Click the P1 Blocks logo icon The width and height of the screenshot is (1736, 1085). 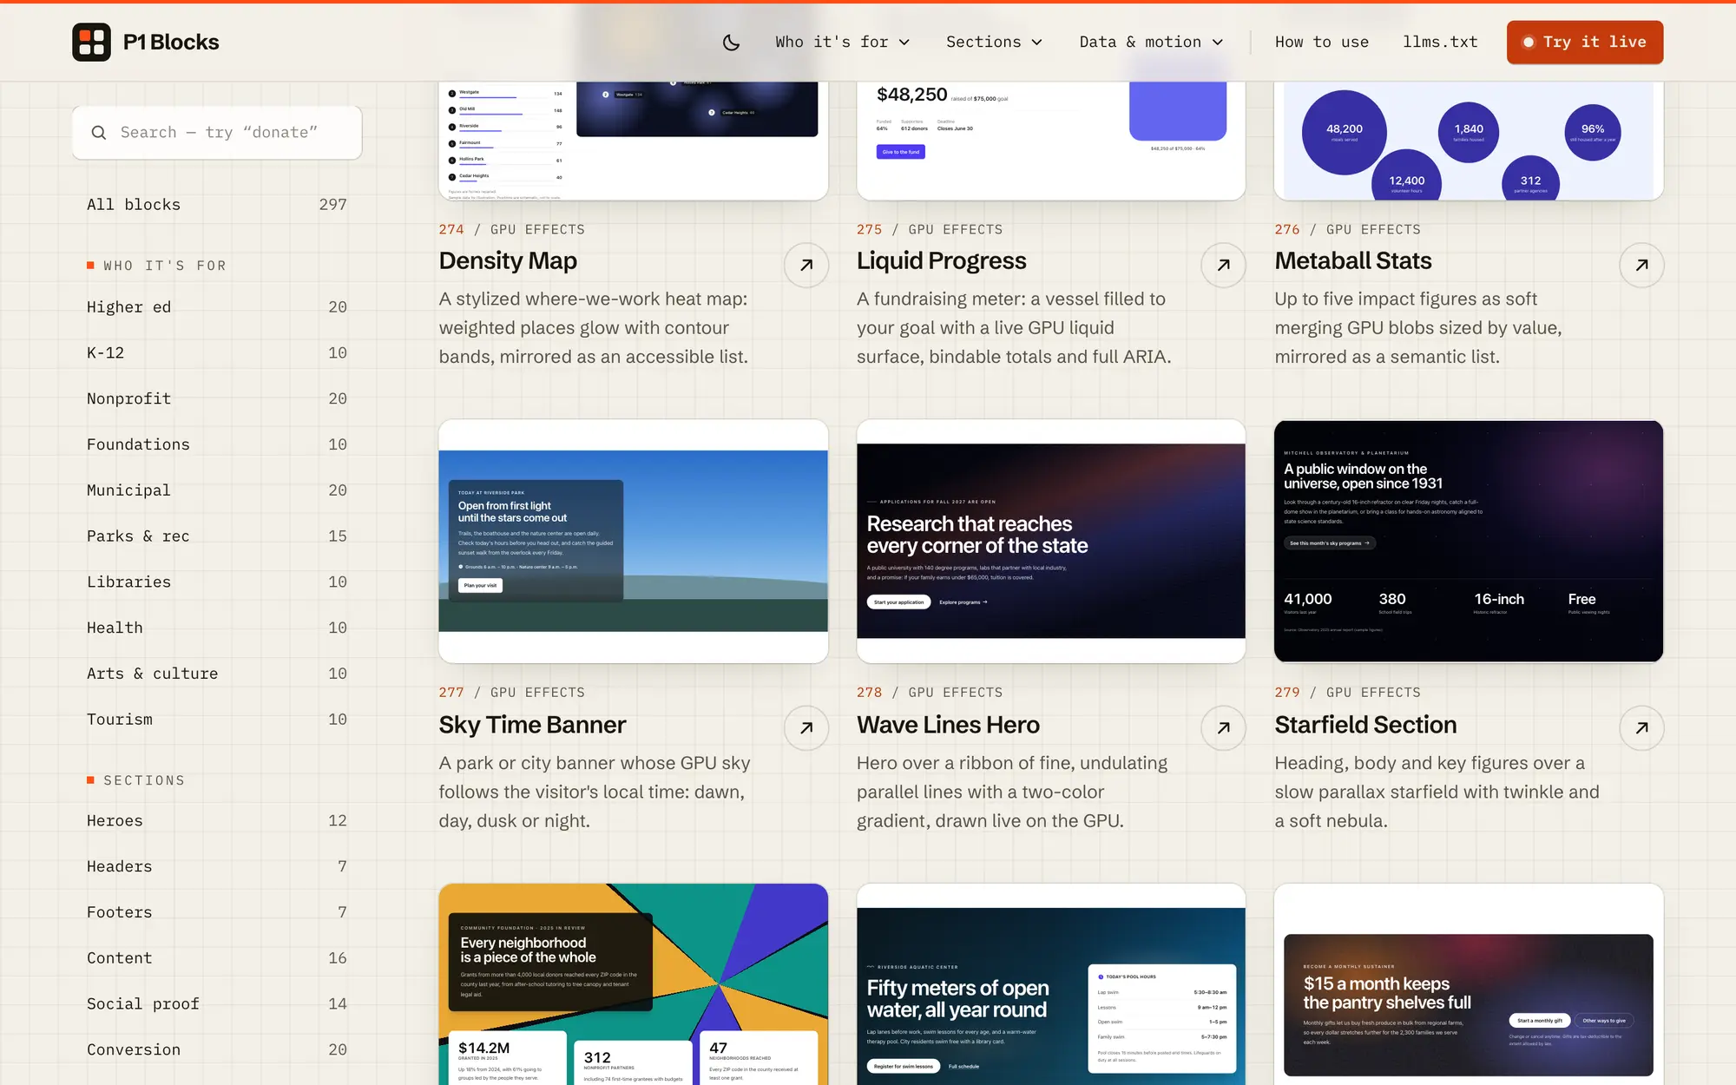pos(91,42)
